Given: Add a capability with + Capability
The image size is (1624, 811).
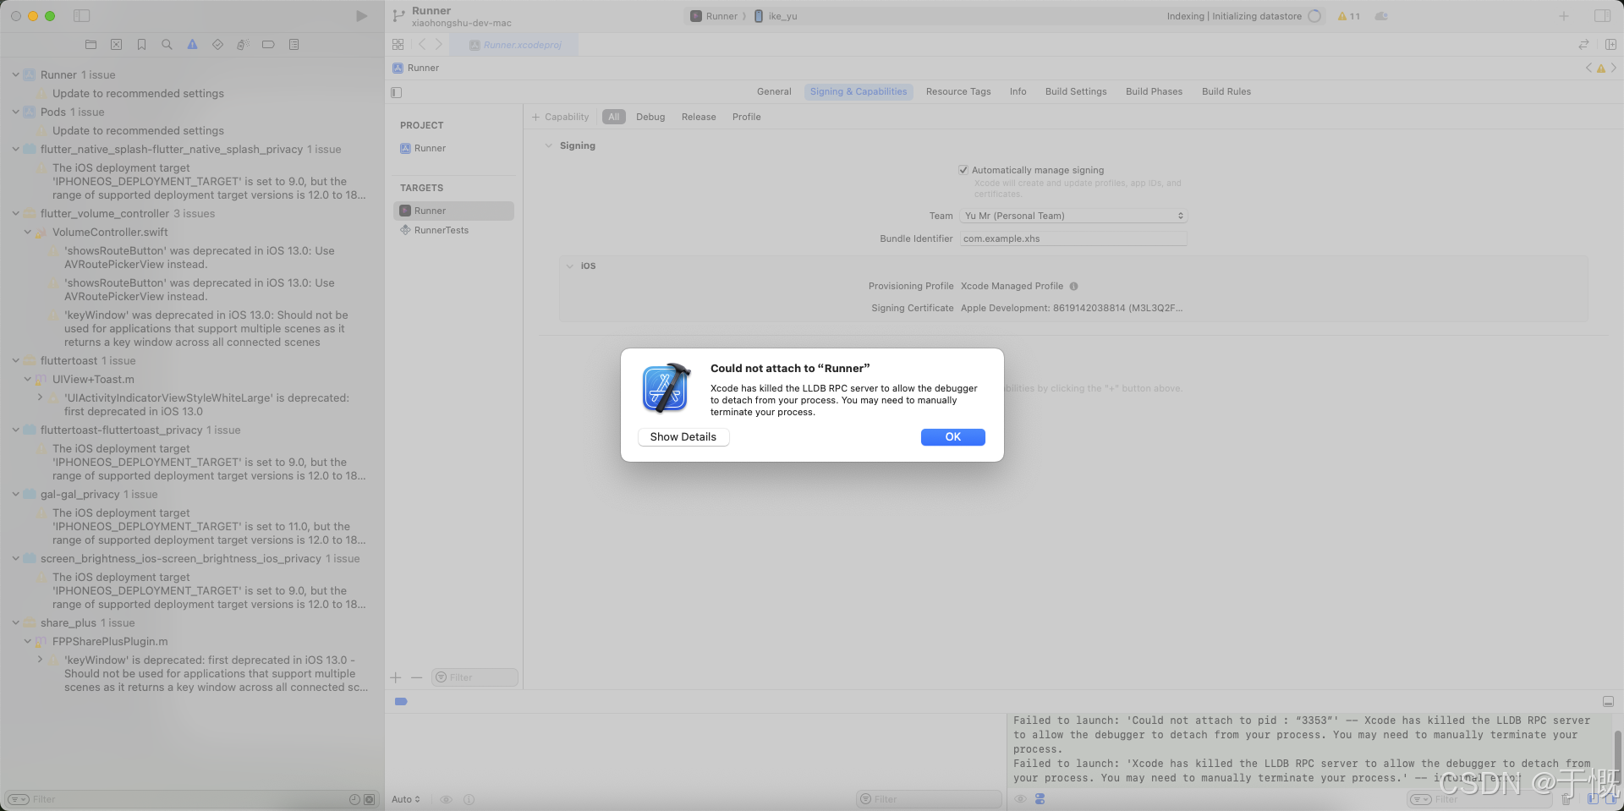Looking at the screenshot, I should click(560, 117).
